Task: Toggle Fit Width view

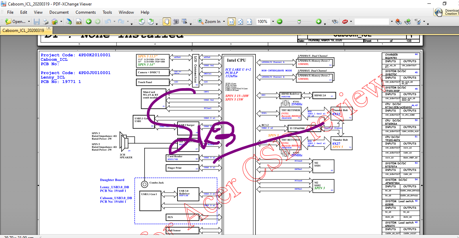Action: [249, 22]
